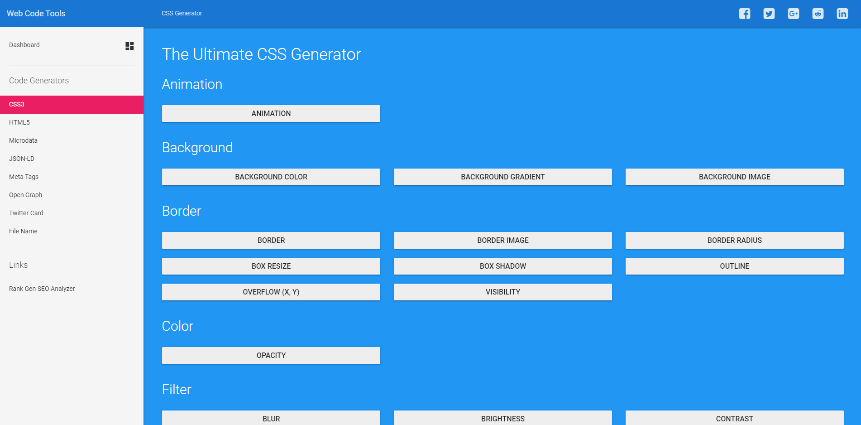Open the Open Graph generator

coord(72,195)
